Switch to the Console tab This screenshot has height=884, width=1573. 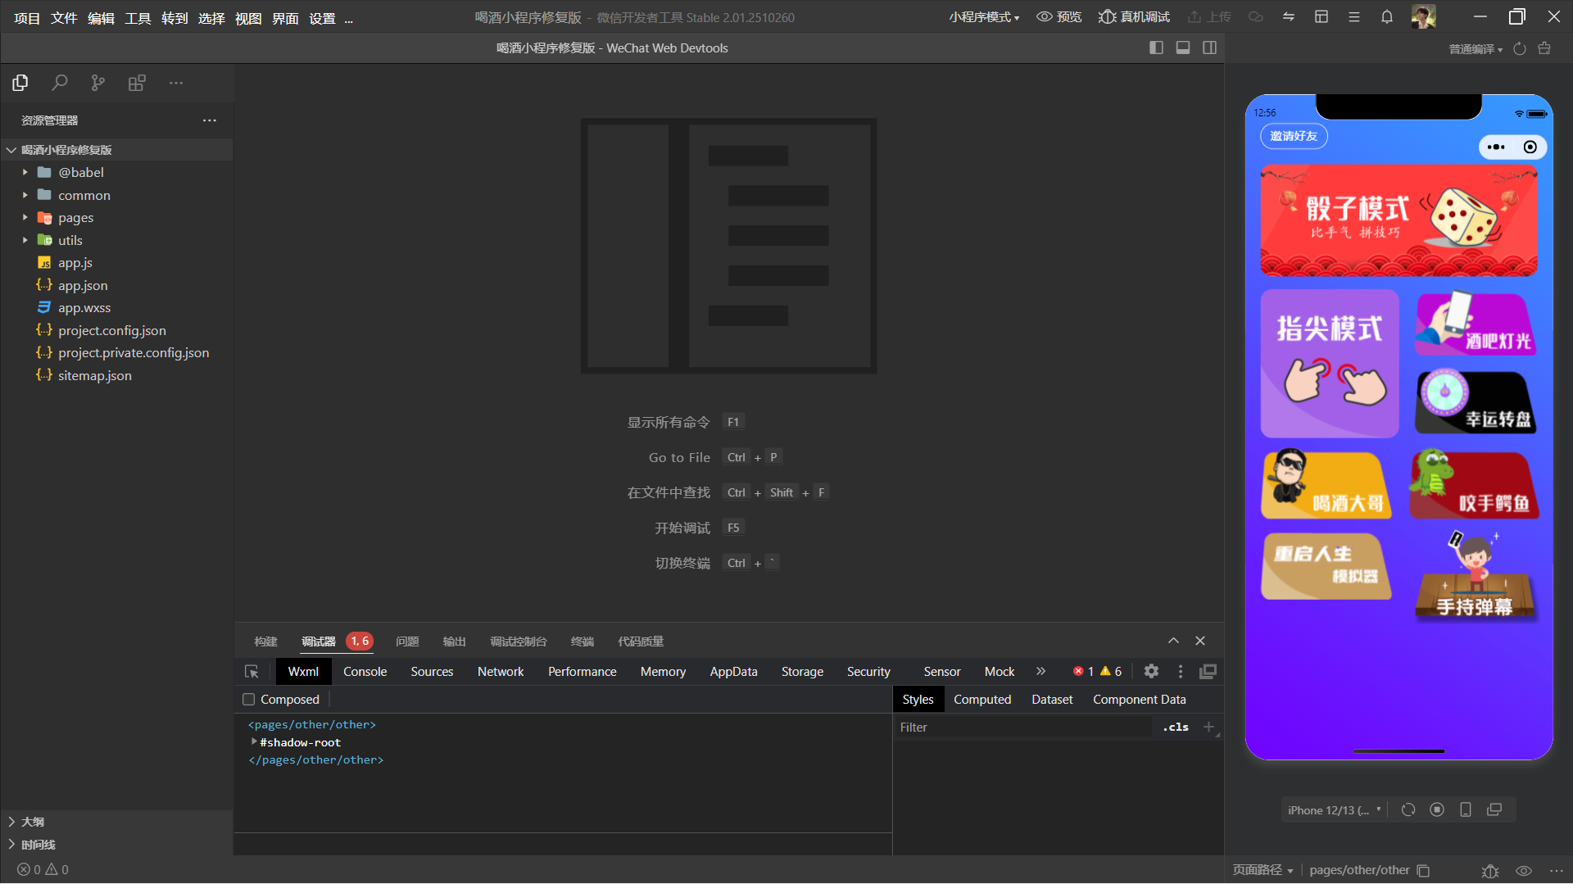point(365,672)
